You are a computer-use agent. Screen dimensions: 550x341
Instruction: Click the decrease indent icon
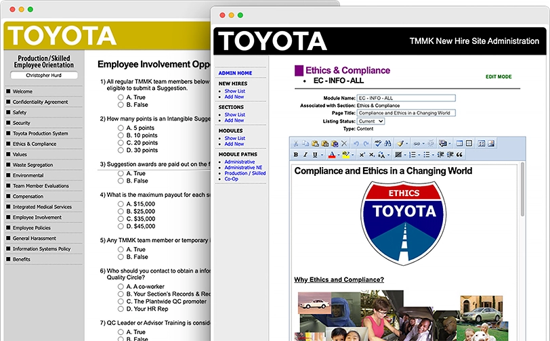click(440, 154)
